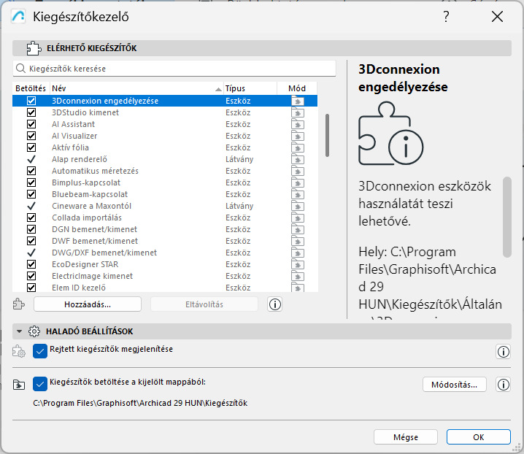The image size is (524, 454).
Task: Click the mode folder icon for Collada importálás
Action: tap(298, 218)
